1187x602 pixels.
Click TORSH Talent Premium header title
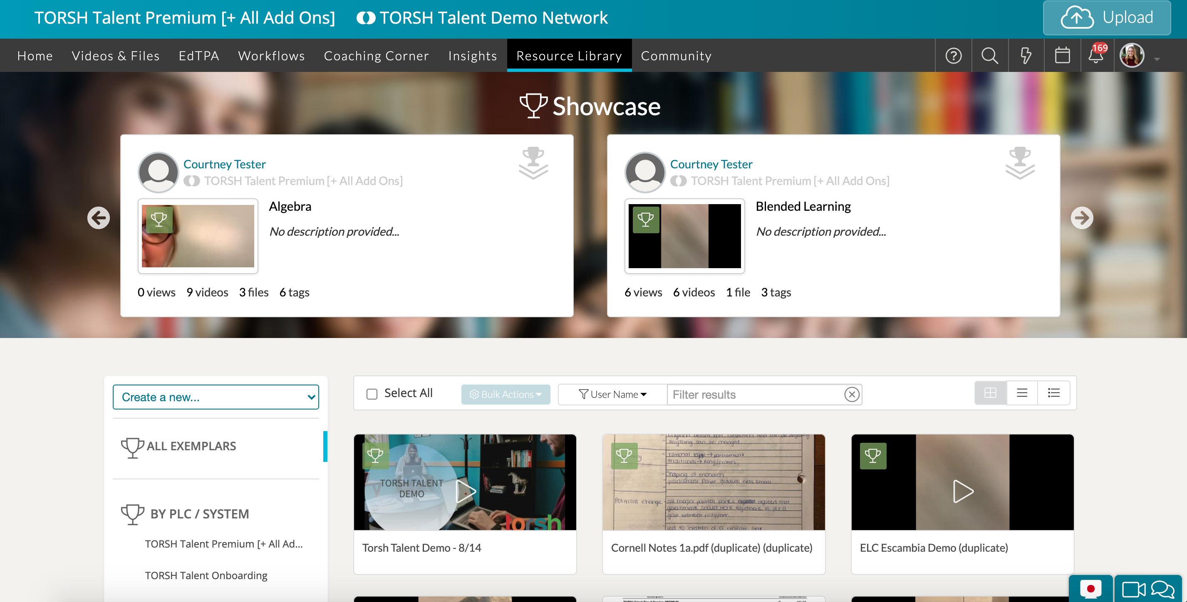(x=185, y=18)
